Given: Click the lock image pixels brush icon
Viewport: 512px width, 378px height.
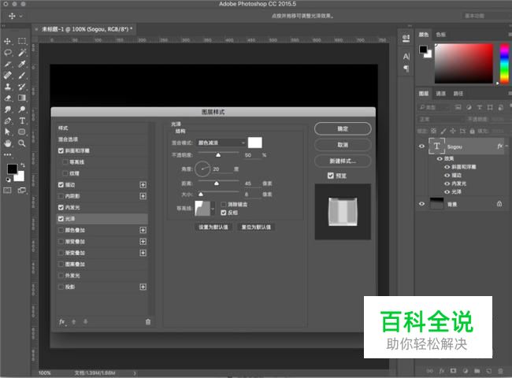Looking at the screenshot, I should 443,132.
